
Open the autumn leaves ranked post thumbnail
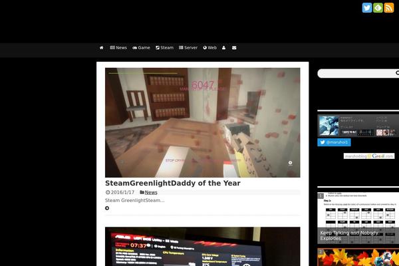[x=358, y=257]
